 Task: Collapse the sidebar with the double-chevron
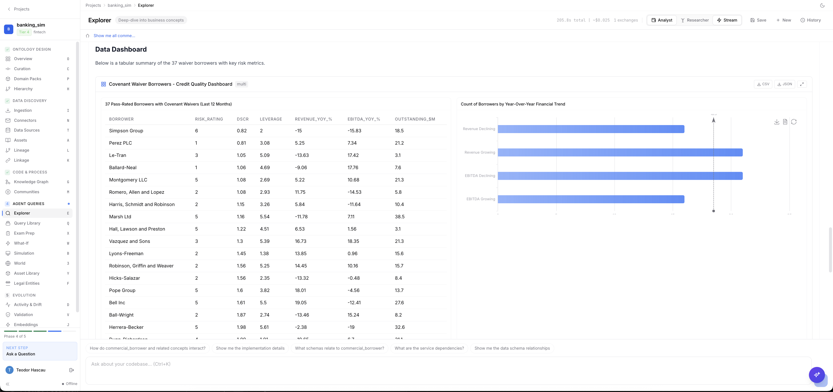(8, 384)
